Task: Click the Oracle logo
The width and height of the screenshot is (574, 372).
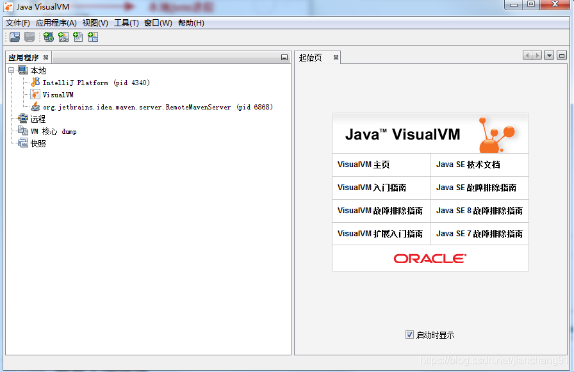Action: (430, 259)
